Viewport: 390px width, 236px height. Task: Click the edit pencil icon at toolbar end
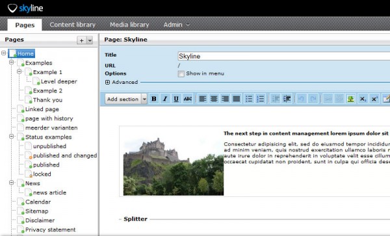click(385, 99)
